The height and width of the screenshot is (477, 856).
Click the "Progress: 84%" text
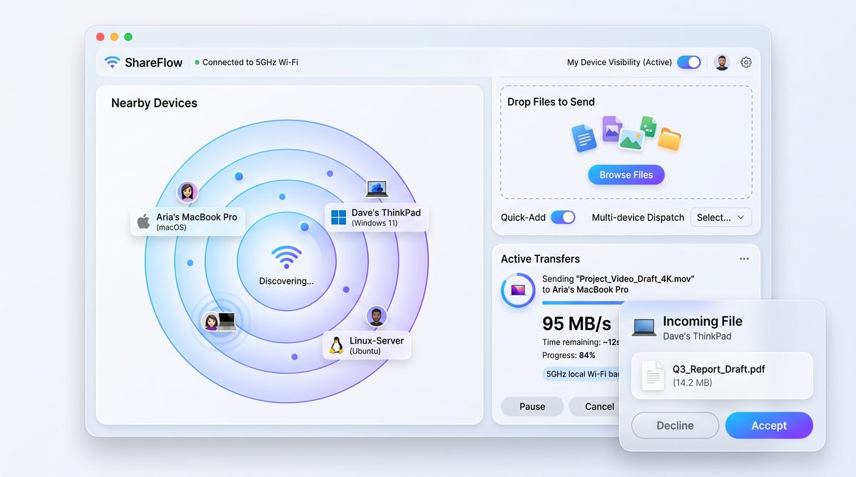tap(569, 355)
